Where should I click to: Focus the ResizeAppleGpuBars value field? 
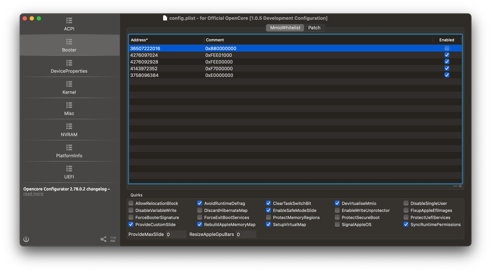[x=246, y=234]
